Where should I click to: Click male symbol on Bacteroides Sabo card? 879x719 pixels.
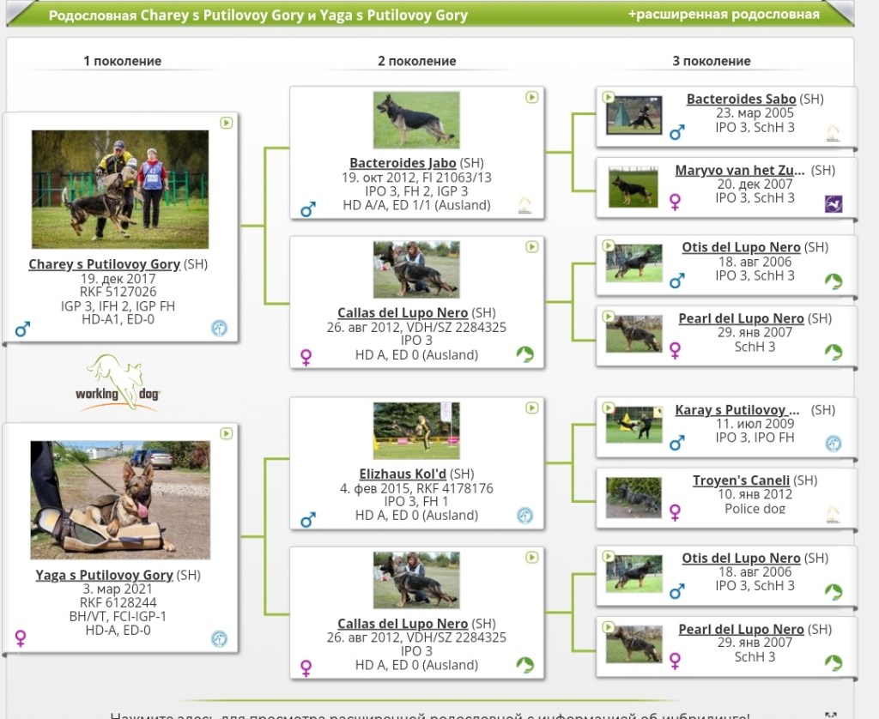click(x=676, y=132)
